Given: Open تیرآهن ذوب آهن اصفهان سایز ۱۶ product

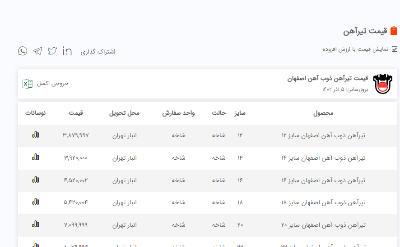Looking at the screenshot, I should 323,180.
